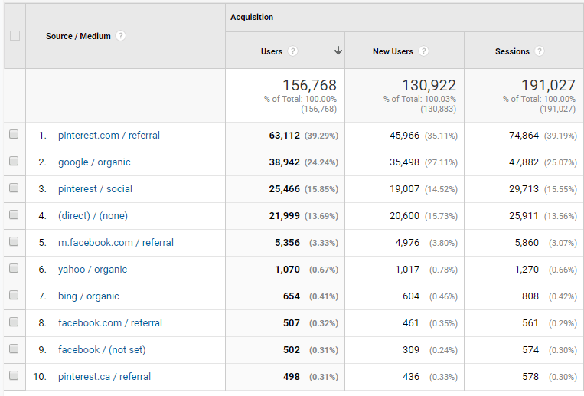Check the bing / organic row checkbox

click(x=14, y=296)
